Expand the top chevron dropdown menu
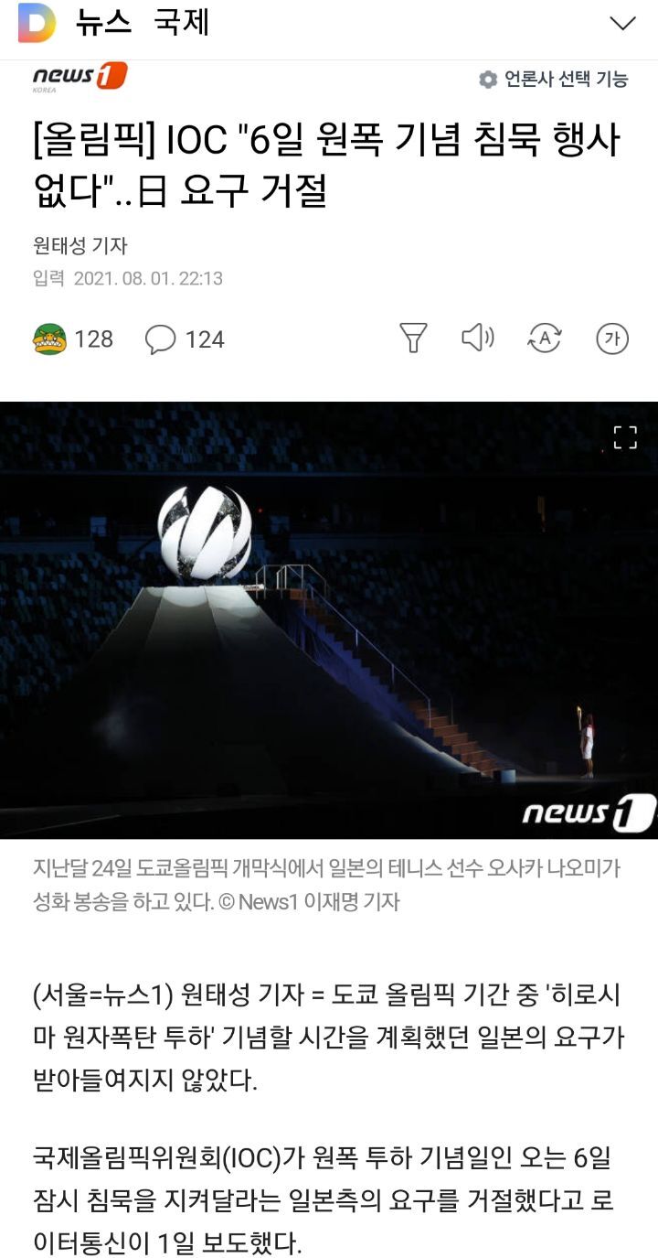The image size is (658, 1258). pos(622,23)
